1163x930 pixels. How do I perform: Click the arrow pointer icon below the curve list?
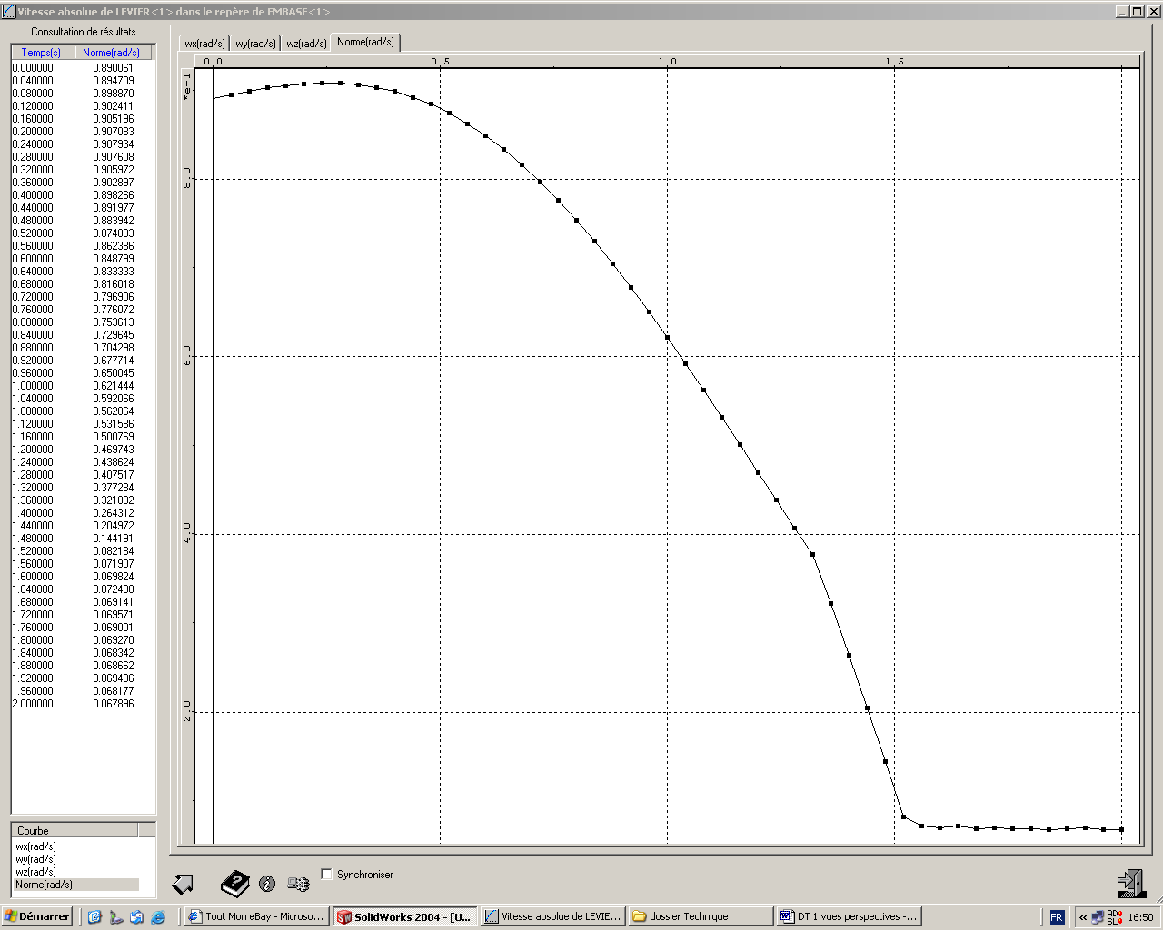[x=183, y=884]
